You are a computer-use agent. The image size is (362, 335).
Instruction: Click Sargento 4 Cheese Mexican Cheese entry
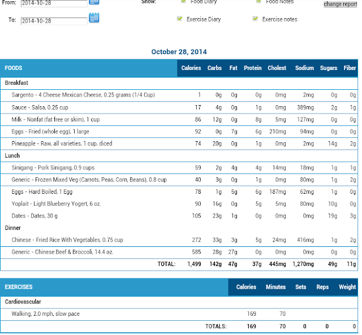83,95
